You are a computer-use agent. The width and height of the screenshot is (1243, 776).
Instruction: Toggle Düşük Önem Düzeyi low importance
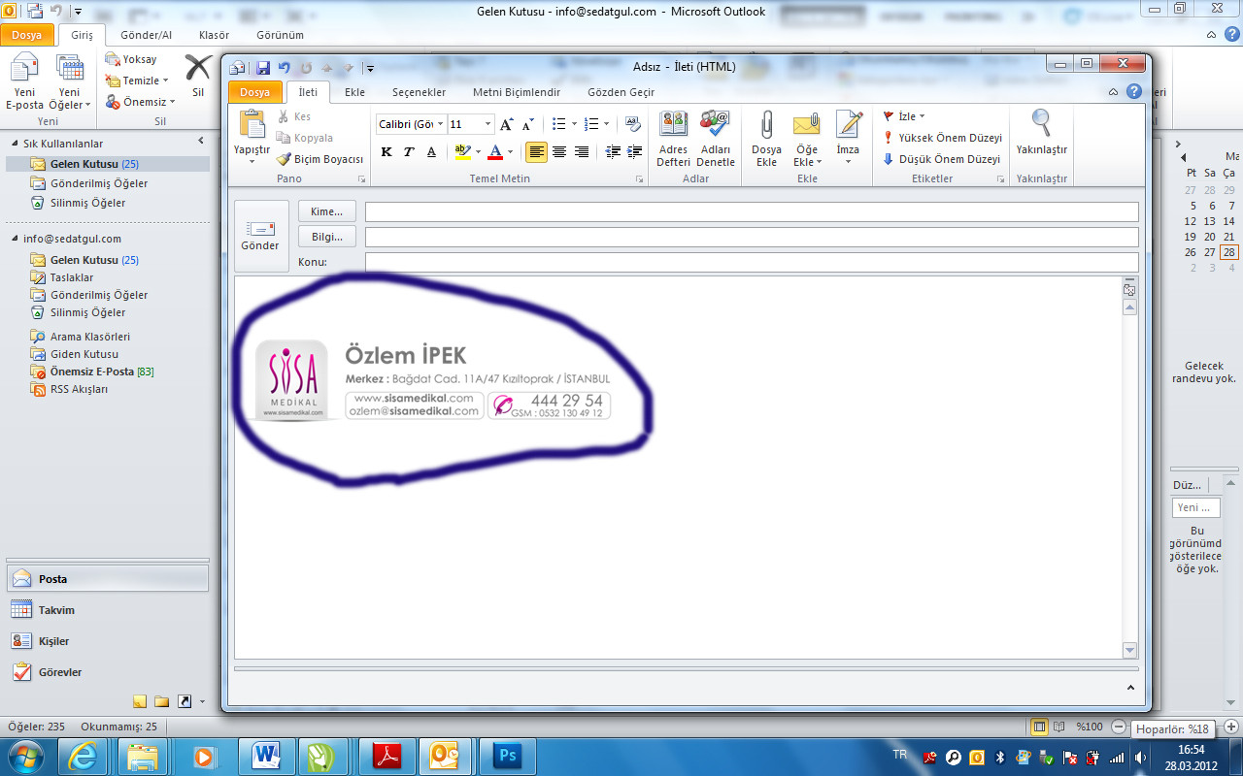(x=941, y=159)
